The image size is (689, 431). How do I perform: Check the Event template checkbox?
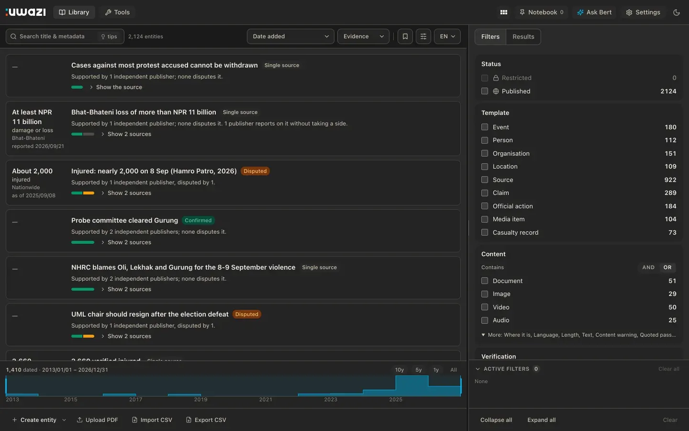[485, 127]
